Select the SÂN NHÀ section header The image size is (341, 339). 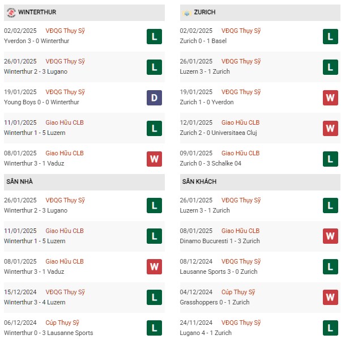(84, 182)
